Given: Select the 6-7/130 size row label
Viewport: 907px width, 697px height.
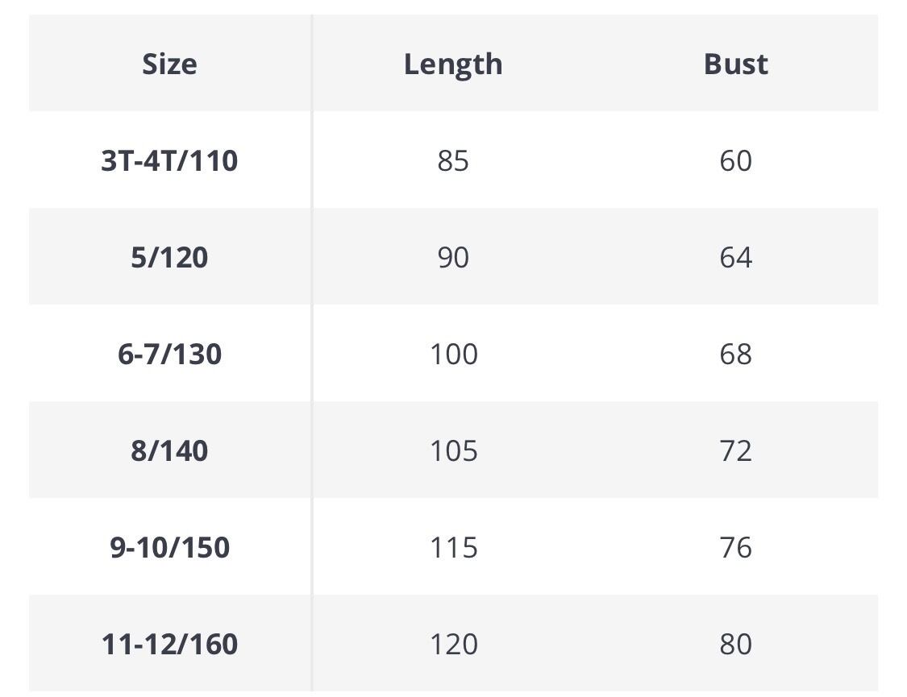Looking at the screenshot, I should point(169,354).
